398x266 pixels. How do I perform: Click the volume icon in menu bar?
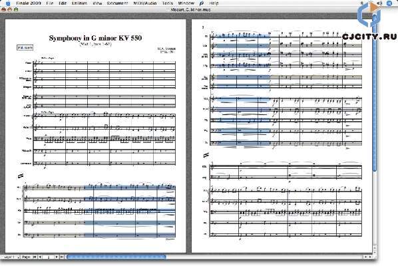(x=379, y=3)
